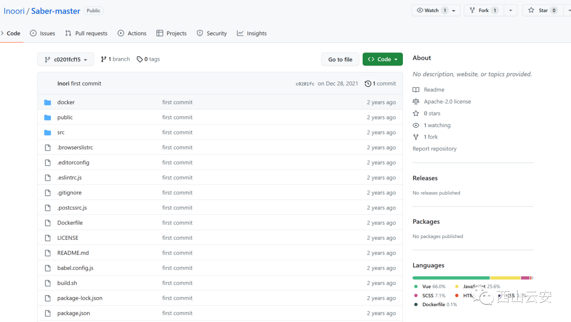
Task: Click the file icon beside README.md
Action: click(x=48, y=253)
